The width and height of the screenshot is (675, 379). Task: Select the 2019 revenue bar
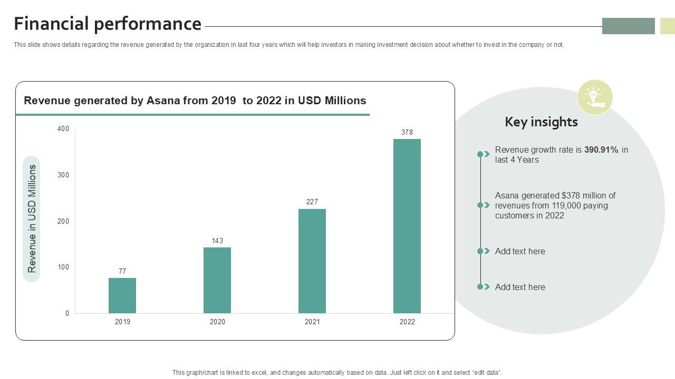coord(122,295)
